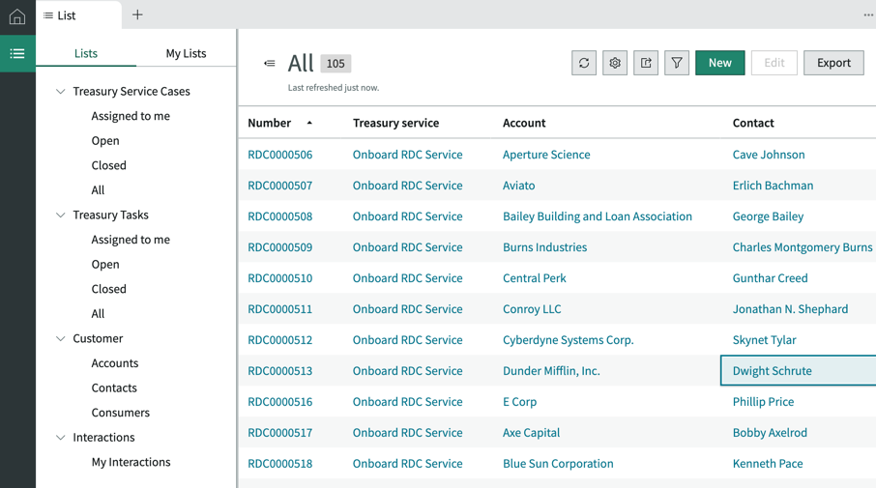
Task: Click the Contact column header
Action: tap(753, 123)
